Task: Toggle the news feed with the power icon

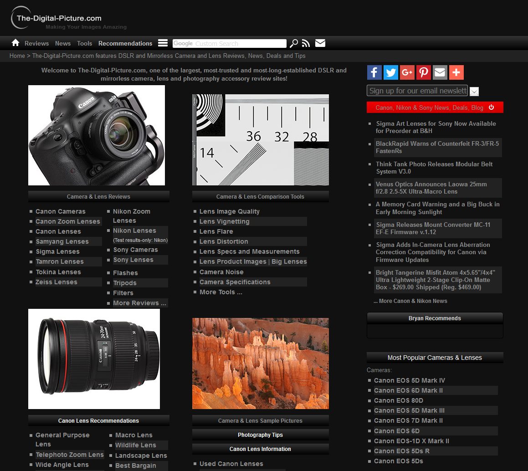Action: [491, 107]
